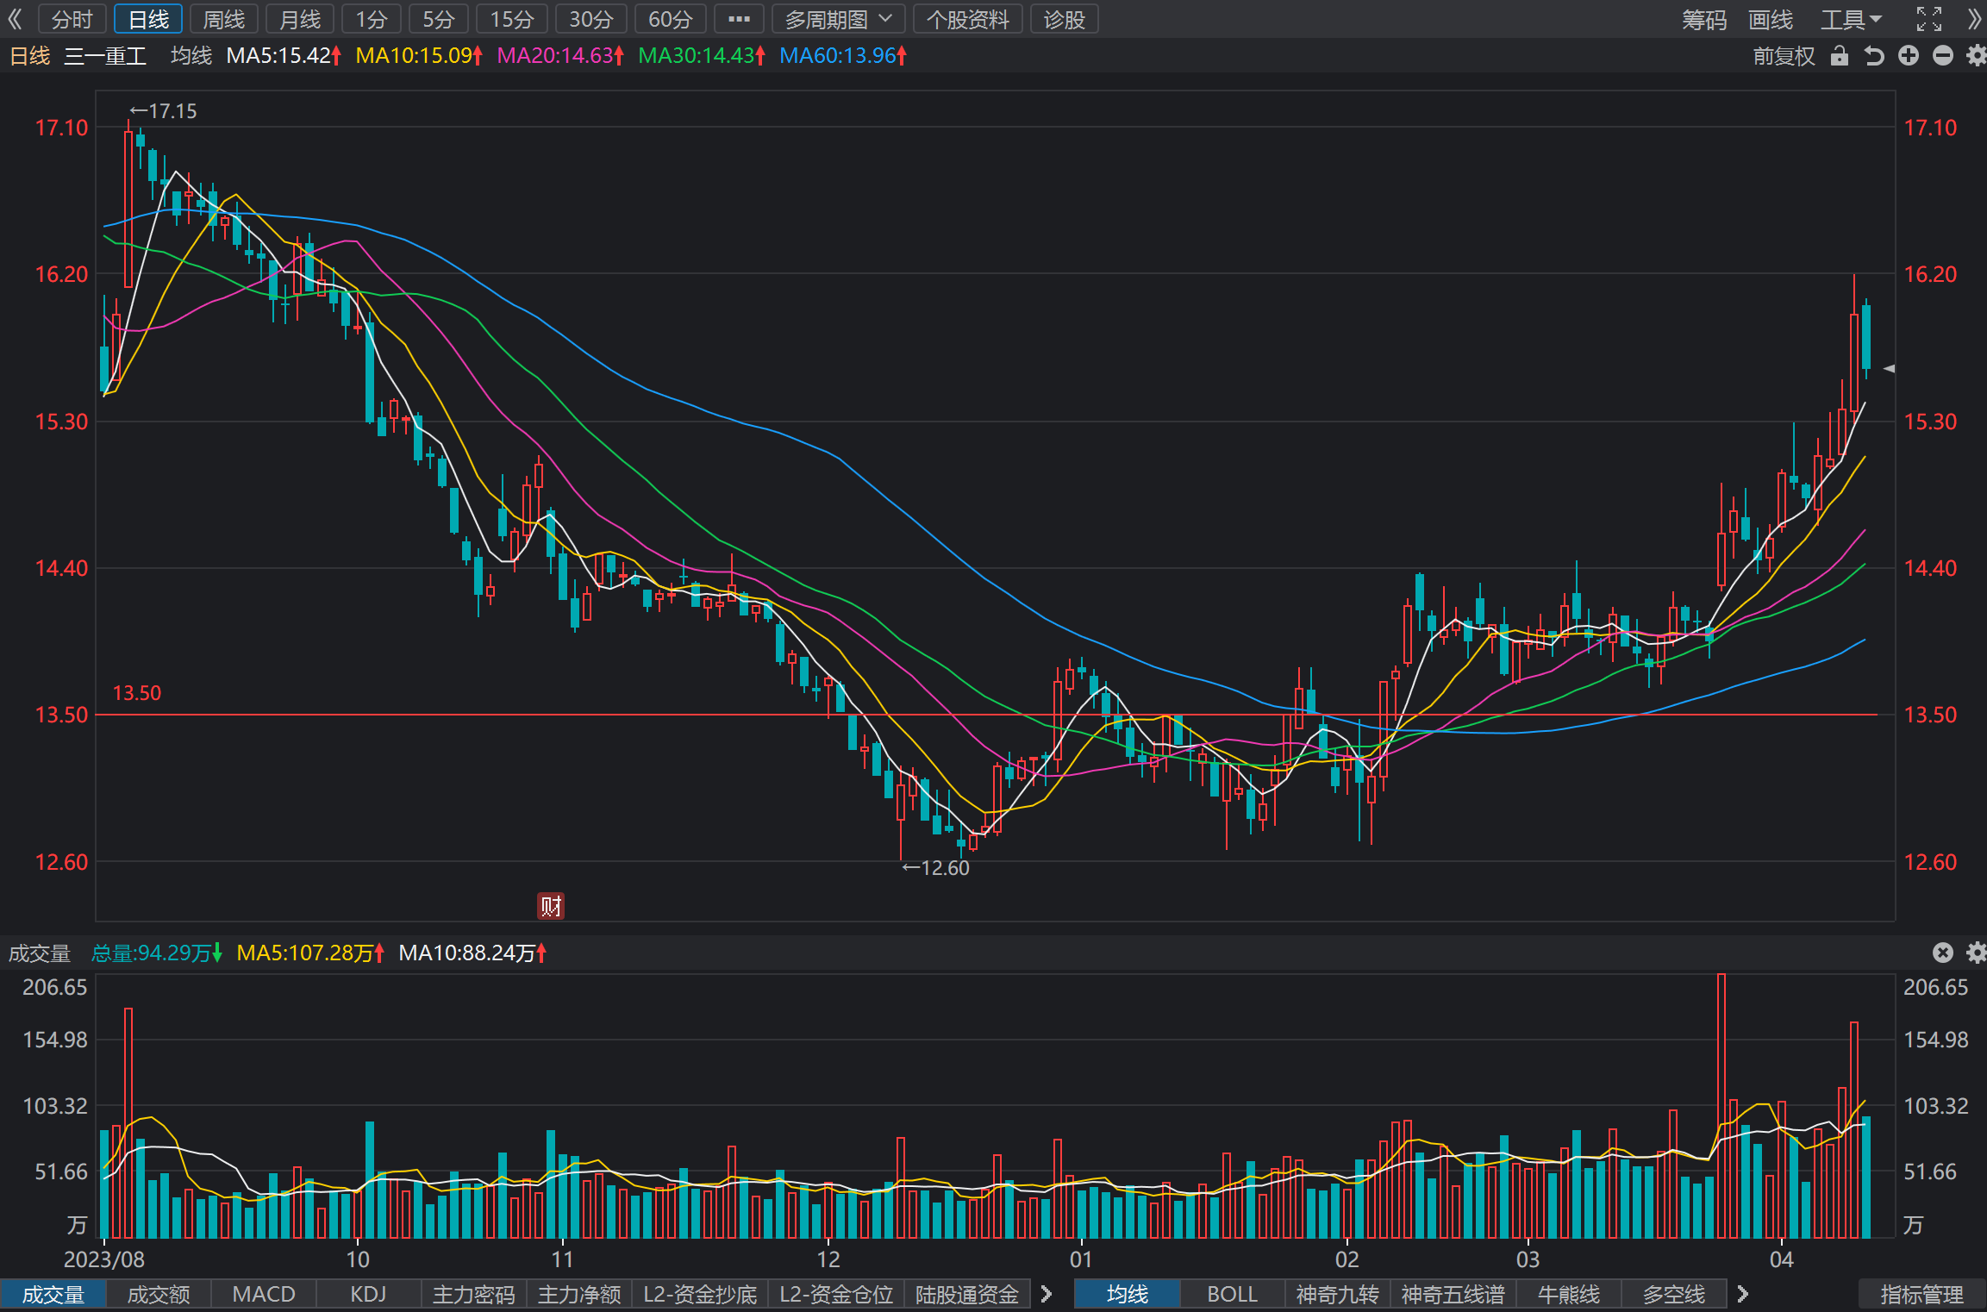The image size is (1987, 1312).
Task: Click the 财 earnings marker on chart
Action: pyautogui.click(x=551, y=906)
